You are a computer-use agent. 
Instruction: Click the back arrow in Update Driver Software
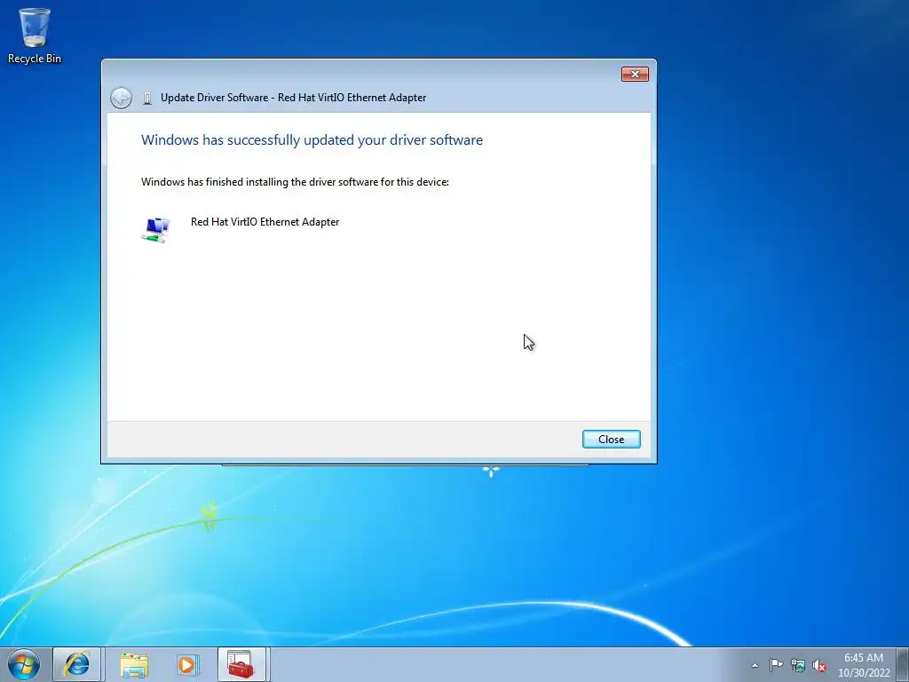(121, 98)
